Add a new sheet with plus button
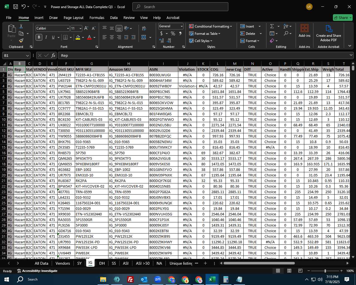 [x=205, y=263]
